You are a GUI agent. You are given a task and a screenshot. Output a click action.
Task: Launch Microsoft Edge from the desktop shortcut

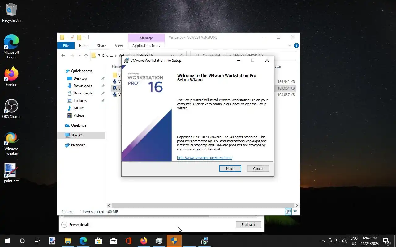[x=11, y=47]
